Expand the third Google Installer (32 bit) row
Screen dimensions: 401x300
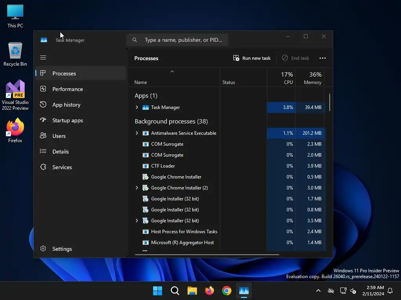click(137, 221)
